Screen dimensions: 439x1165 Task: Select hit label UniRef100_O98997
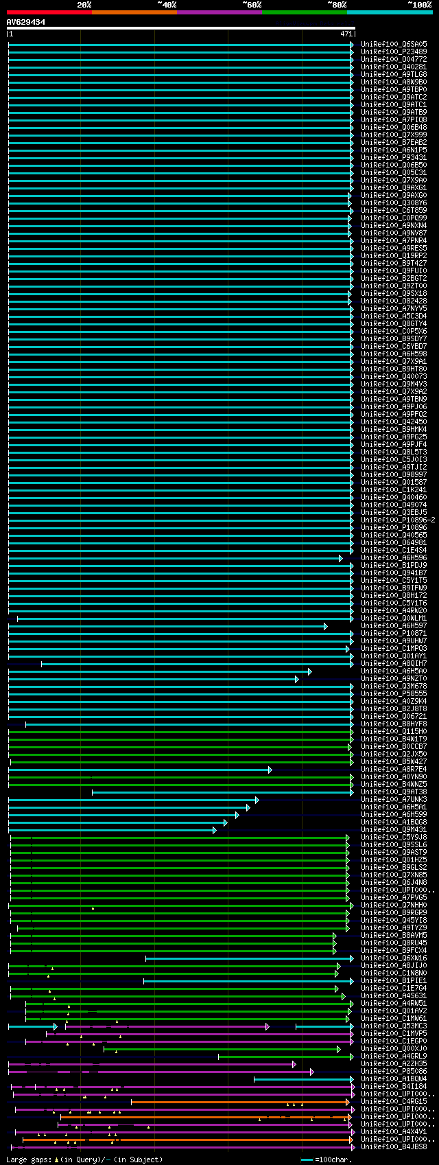pyautogui.click(x=394, y=474)
